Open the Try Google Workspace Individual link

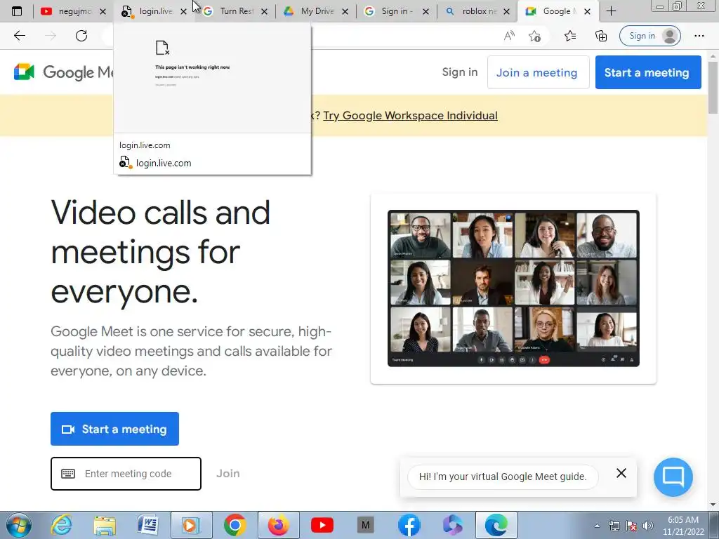coord(410,116)
